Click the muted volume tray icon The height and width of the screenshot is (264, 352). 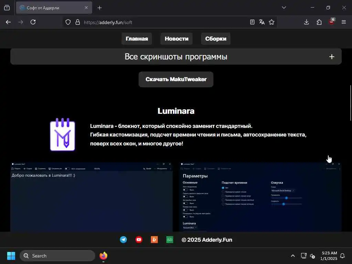pos(312,256)
